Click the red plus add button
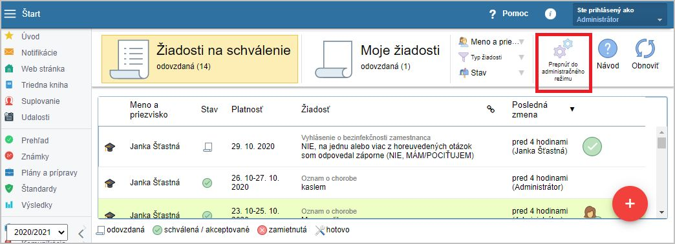 pyautogui.click(x=630, y=203)
